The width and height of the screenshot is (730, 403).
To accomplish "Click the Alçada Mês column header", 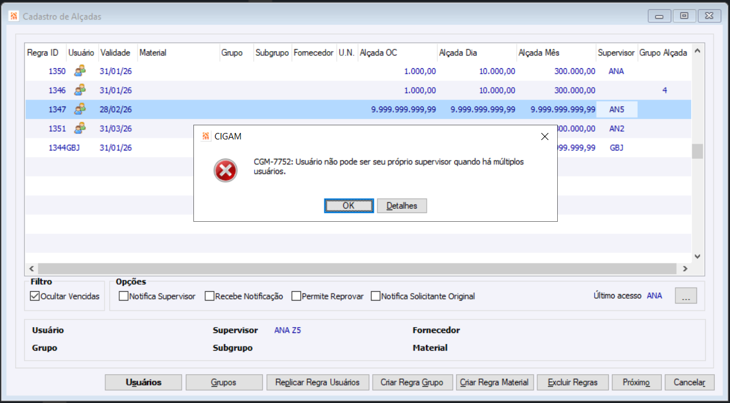I will 556,52.
